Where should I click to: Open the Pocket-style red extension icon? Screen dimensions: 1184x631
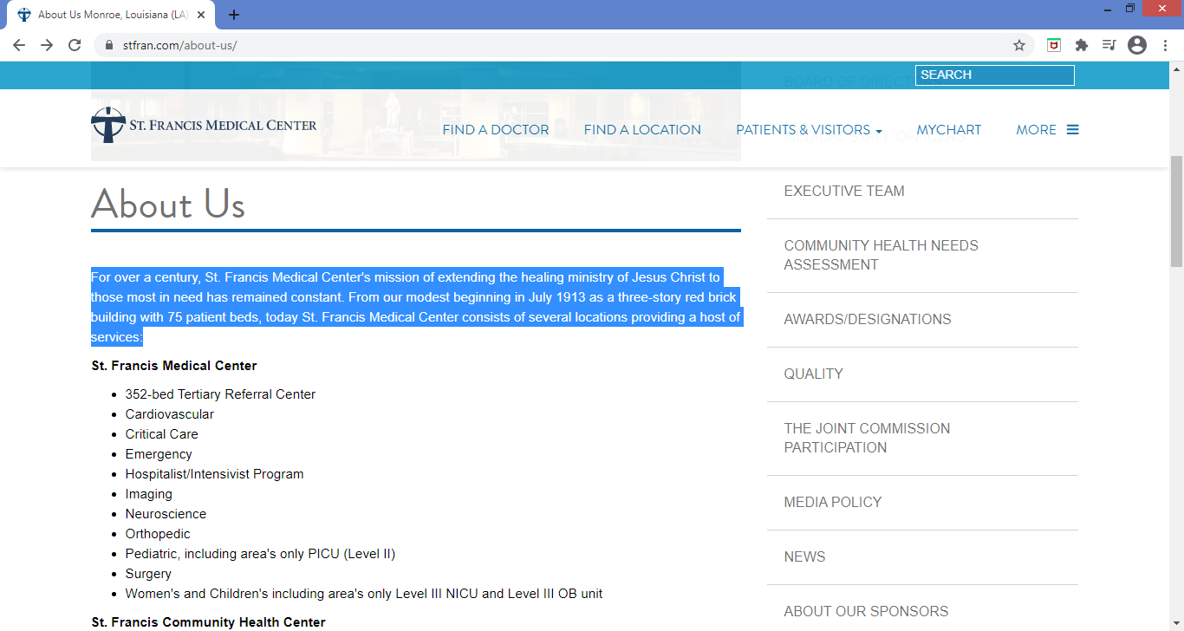pyautogui.click(x=1054, y=45)
